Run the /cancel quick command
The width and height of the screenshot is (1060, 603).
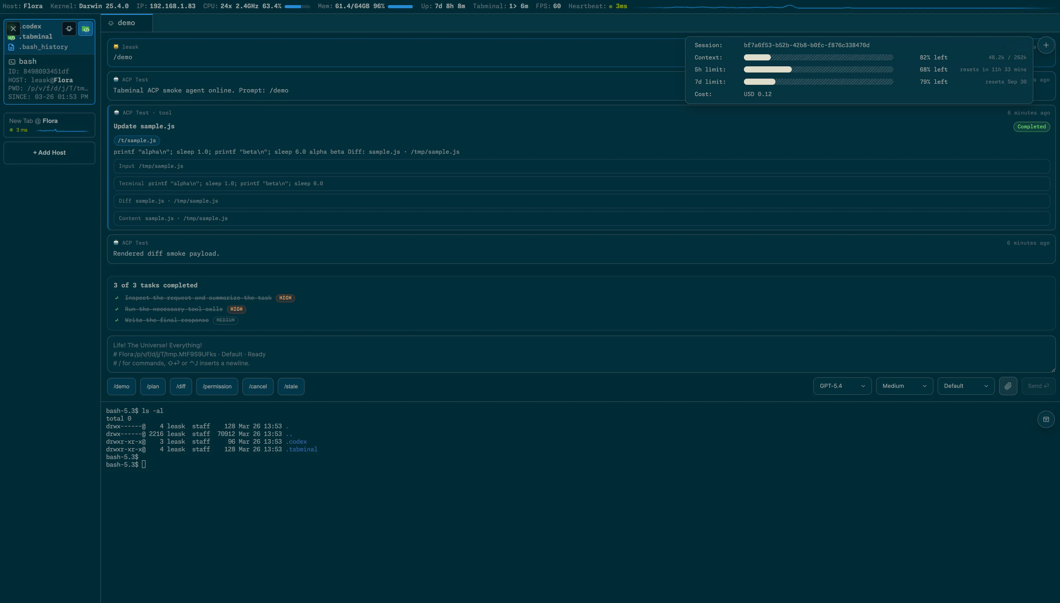(x=258, y=386)
